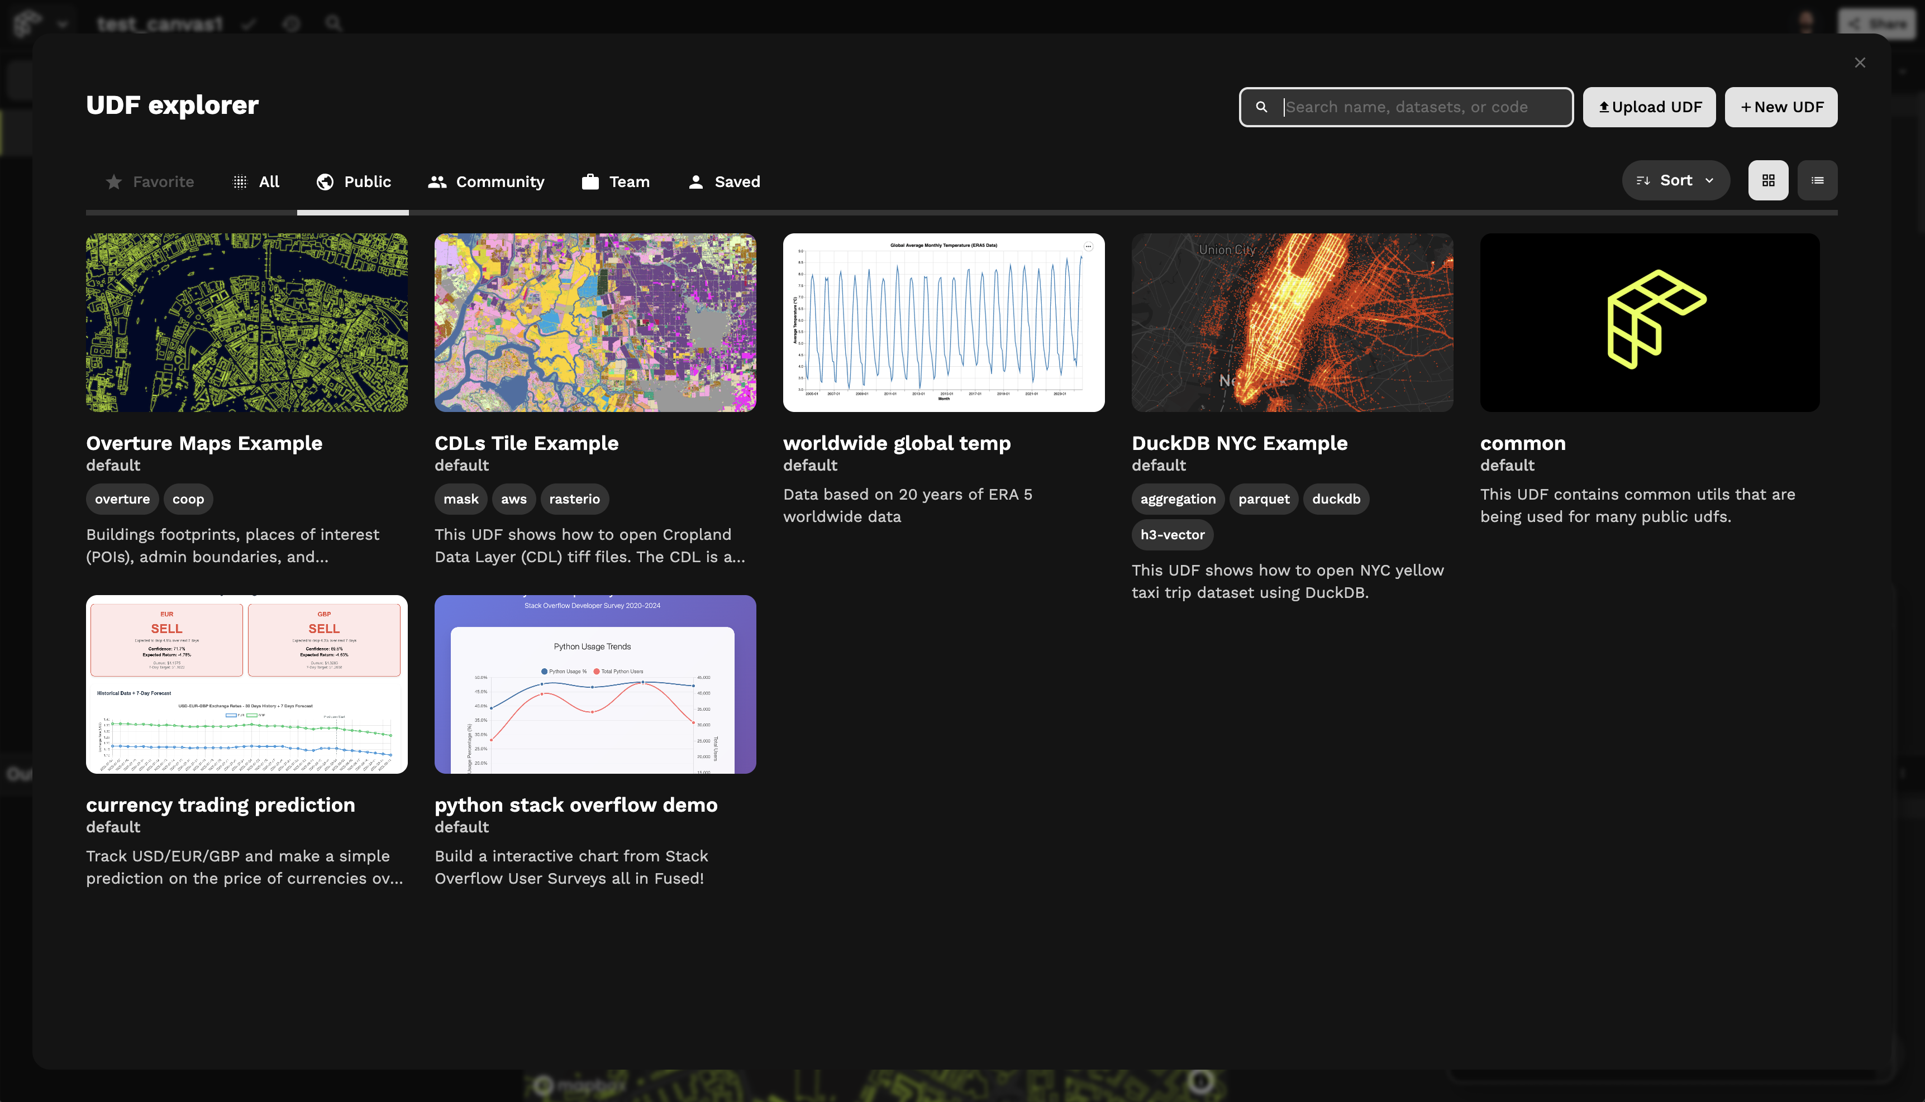
Task: Open the DuckDB NYC Example thumbnail
Action: [x=1292, y=323]
